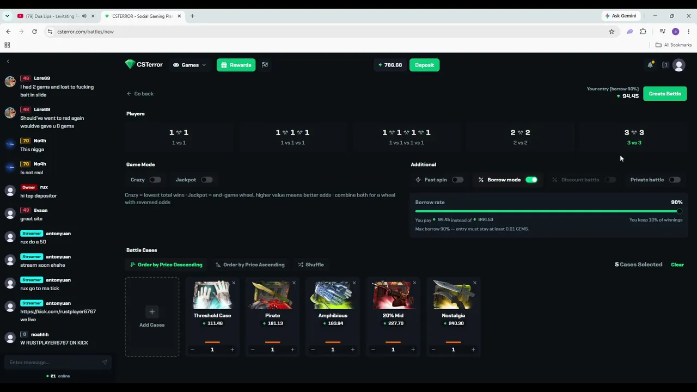
Task: Decrease Threshold Case quantity
Action: pos(192,350)
